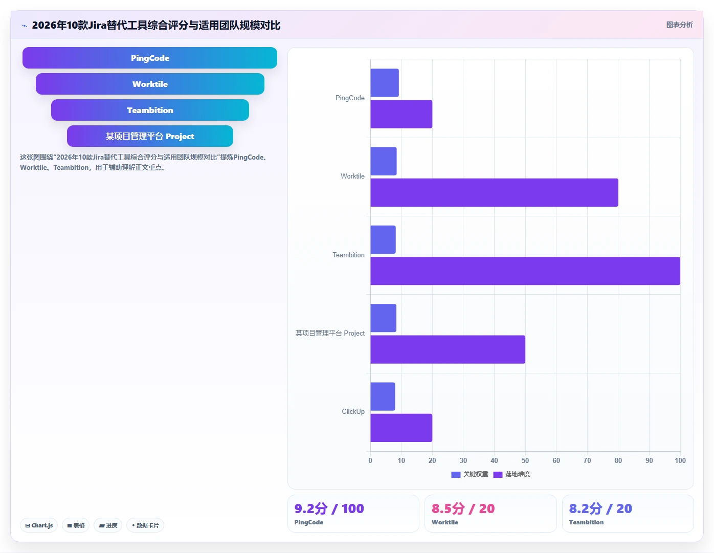Image resolution: width=714 pixels, height=553 pixels.
Task: Click the PingCode label on the chart axis
Action: (x=350, y=98)
